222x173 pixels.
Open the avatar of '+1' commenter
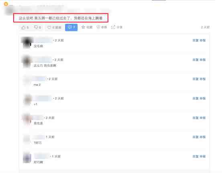(27, 100)
